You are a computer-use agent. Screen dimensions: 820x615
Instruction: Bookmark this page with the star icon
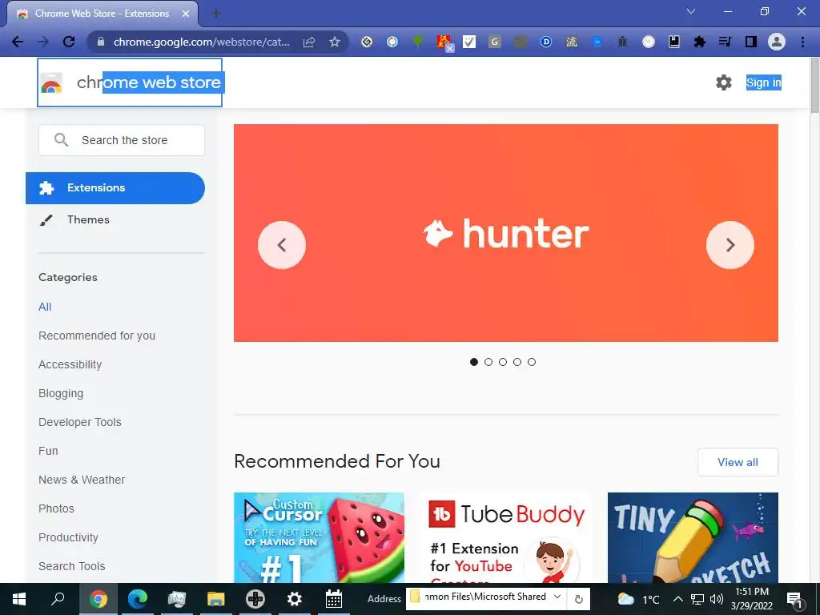click(335, 42)
